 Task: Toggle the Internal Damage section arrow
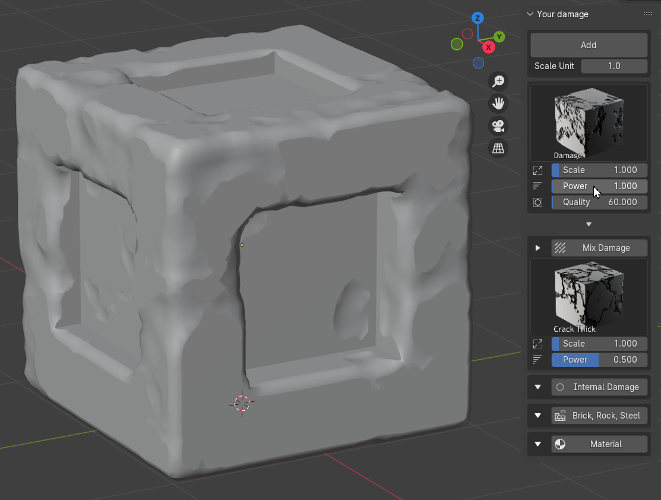pyautogui.click(x=538, y=387)
